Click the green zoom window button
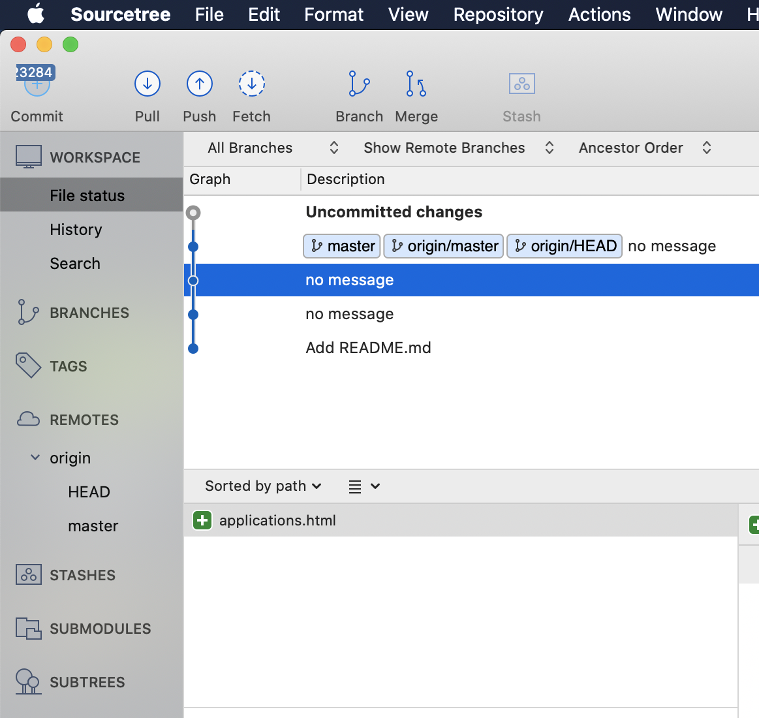 70,44
